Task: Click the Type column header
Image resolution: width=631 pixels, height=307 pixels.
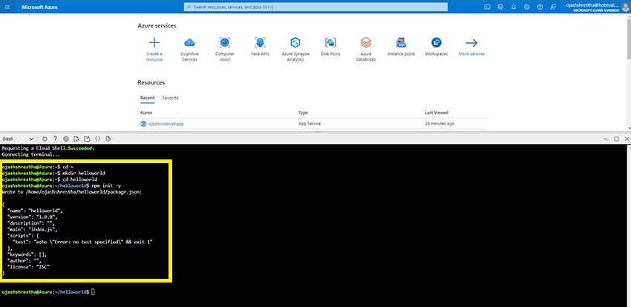Action: [x=303, y=113]
